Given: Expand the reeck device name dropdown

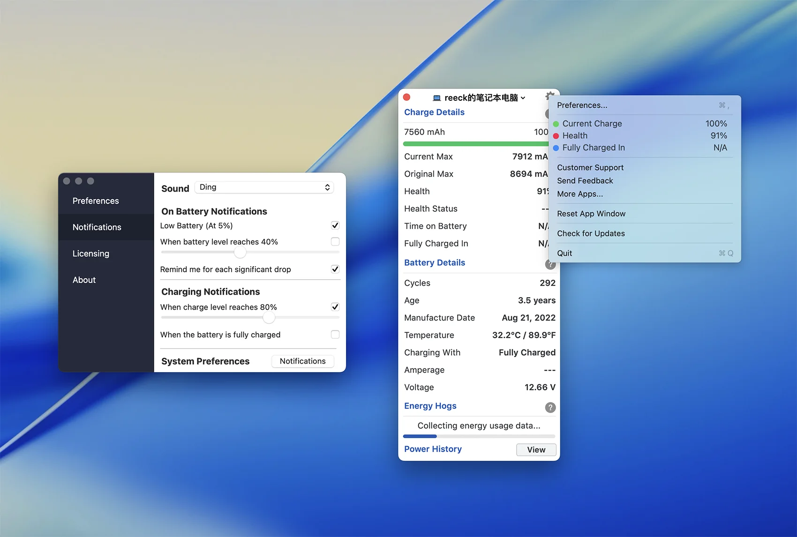Looking at the screenshot, I should click(523, 98).
